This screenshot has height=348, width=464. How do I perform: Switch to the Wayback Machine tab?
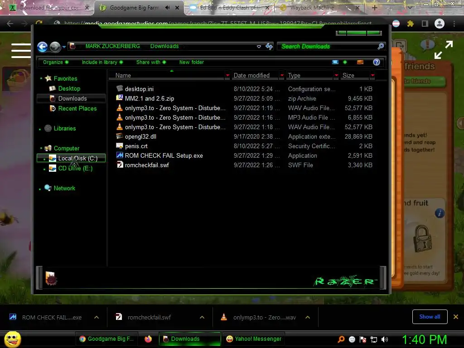[312, 8]
